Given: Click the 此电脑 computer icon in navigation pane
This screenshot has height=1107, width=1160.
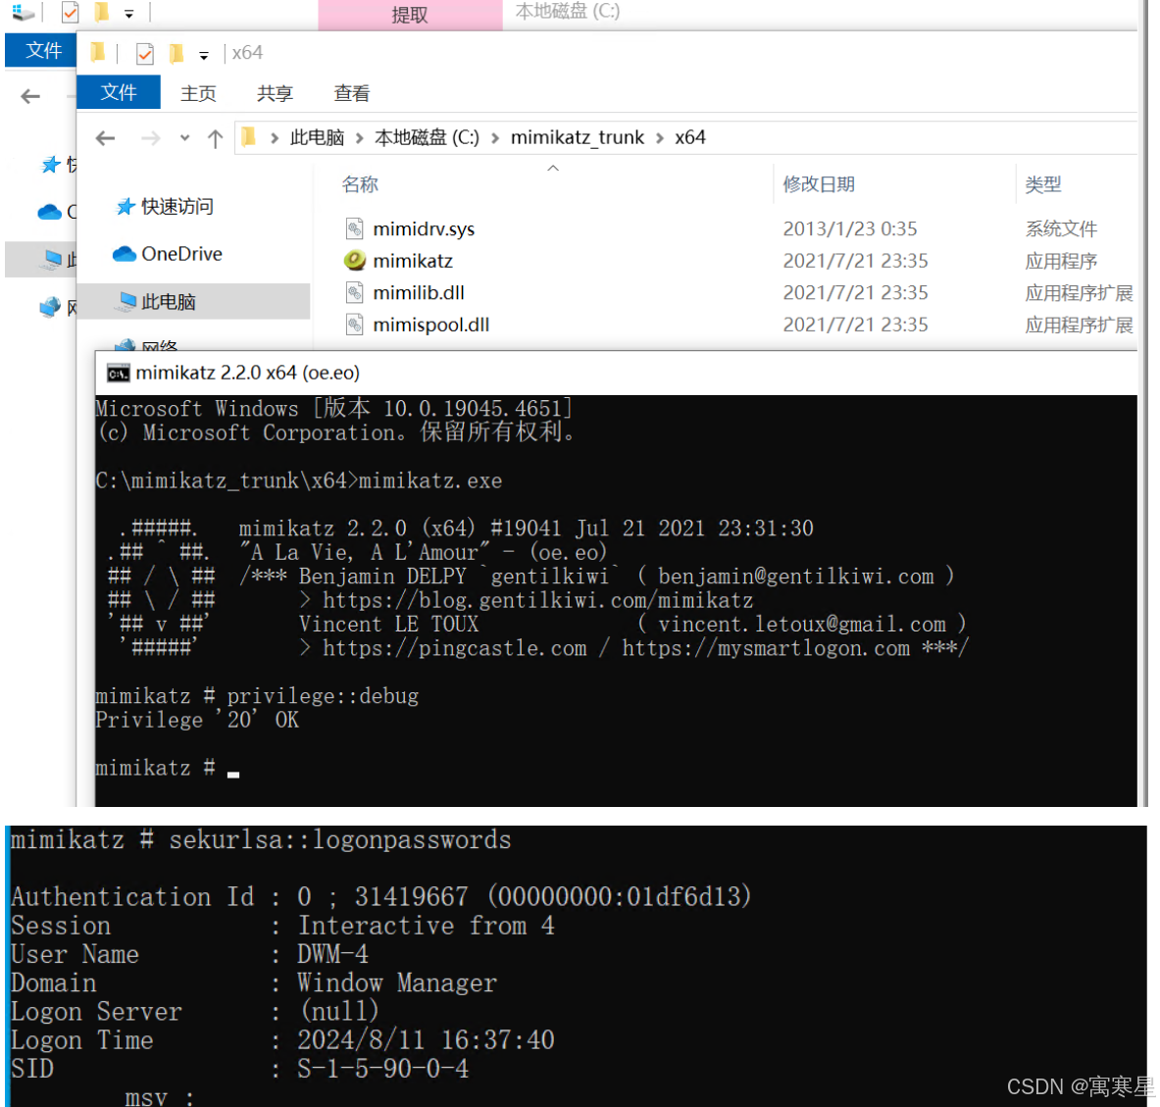Looking at the screenshot, I should pos(127,300).
